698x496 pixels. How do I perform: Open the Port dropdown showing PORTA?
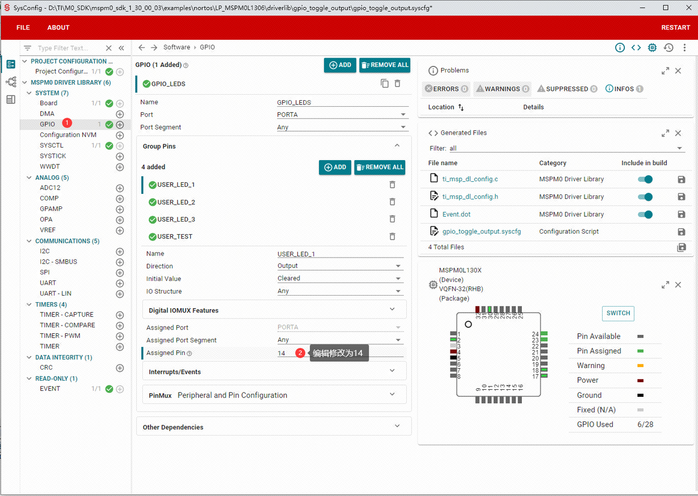click(x=342, y=115)
